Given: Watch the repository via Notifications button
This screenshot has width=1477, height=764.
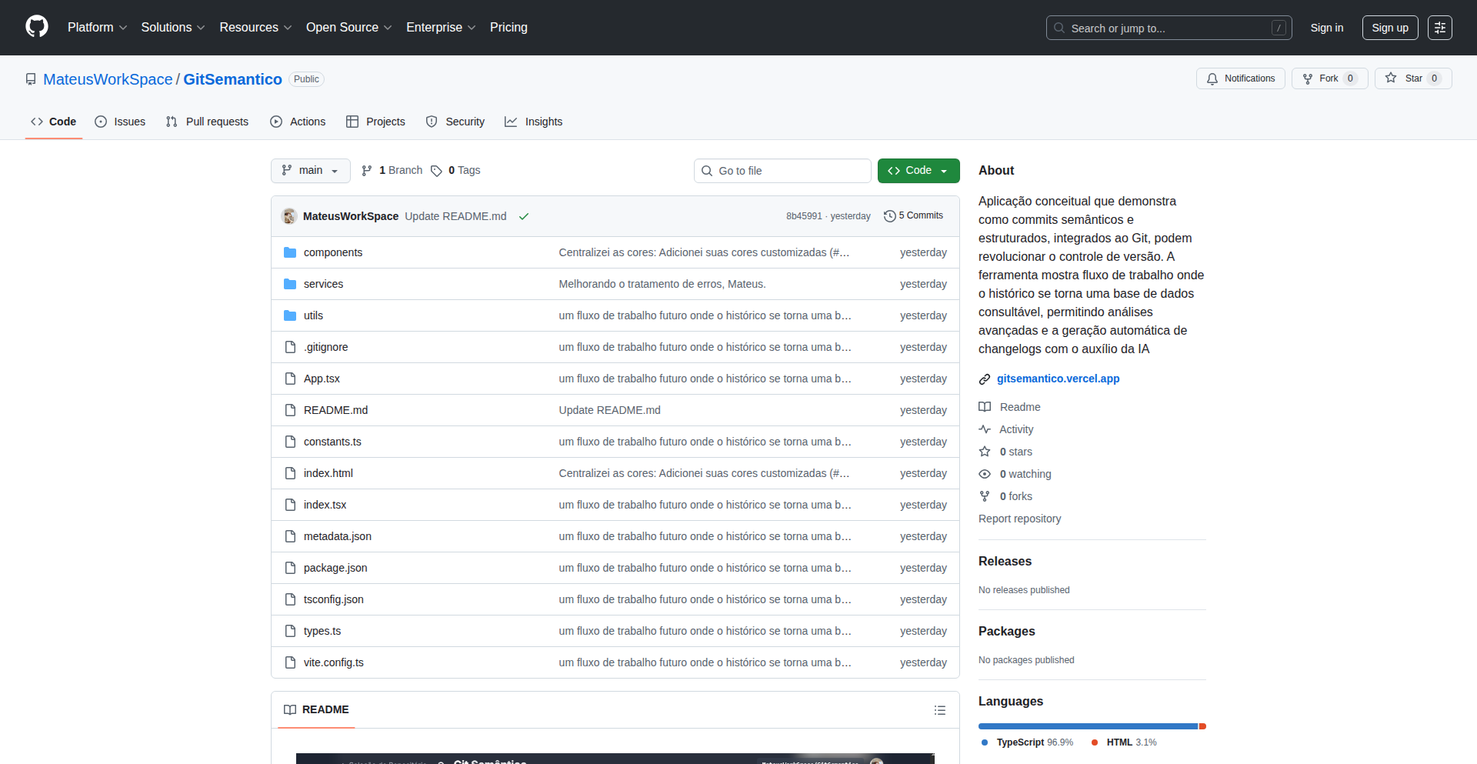Looking at the screenshot, I should [1240, 78].
